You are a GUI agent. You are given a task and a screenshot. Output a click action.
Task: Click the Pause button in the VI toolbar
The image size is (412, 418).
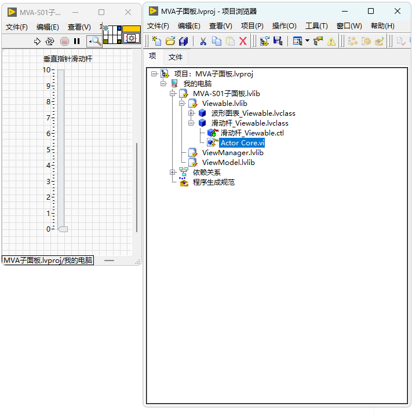point(77,41)
